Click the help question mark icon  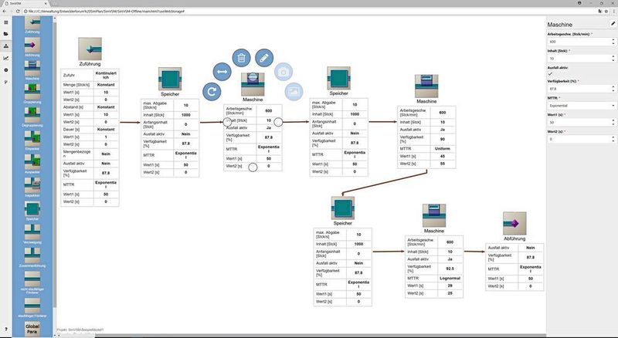5,329
